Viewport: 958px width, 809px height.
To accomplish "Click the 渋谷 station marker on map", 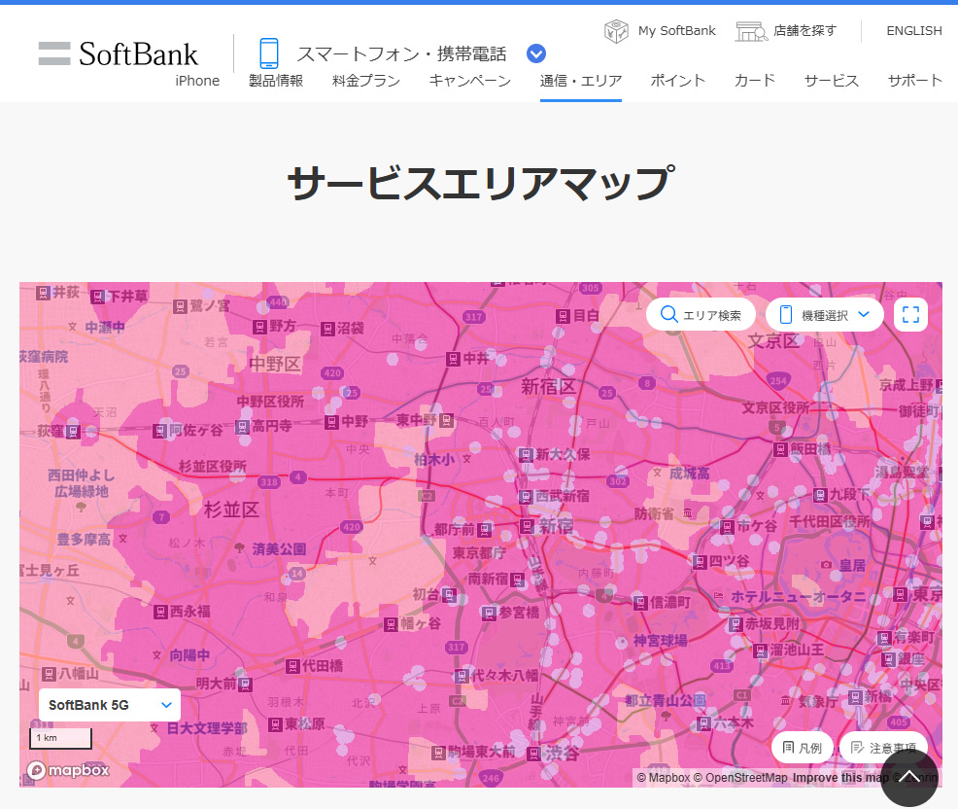I will tap(534, 754).
